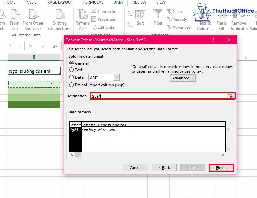This screenshot has width=257, height=198.
Task: Select the em column in data preview
Action: [168, 139]
